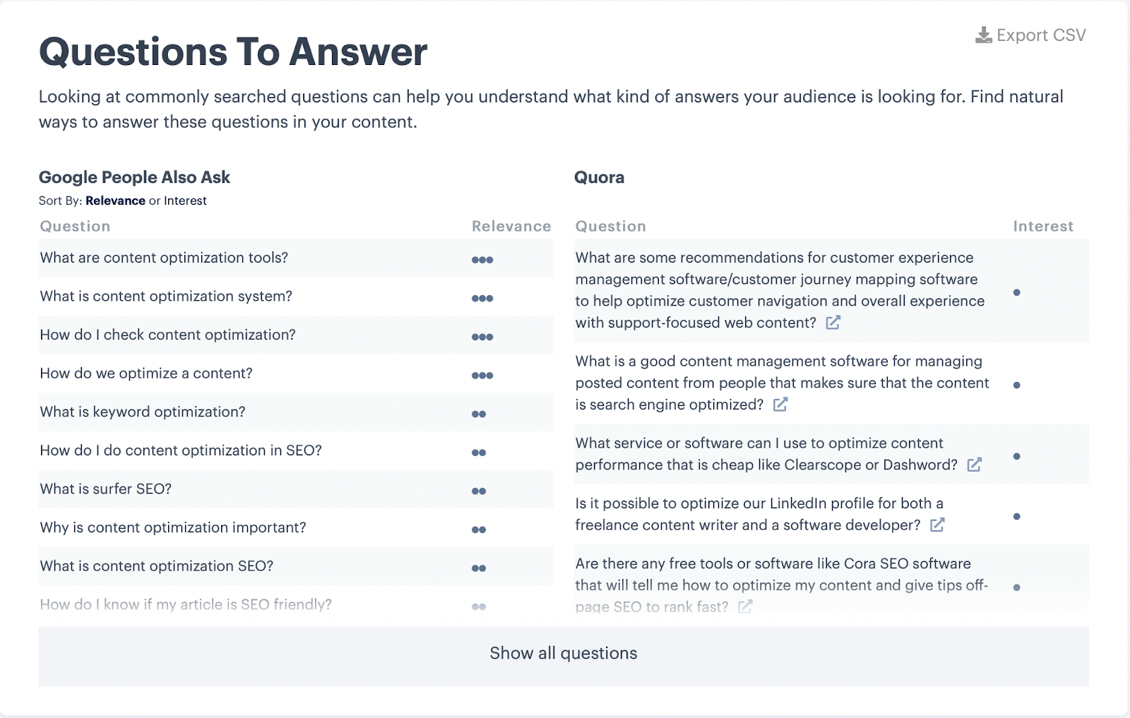Open Quora question about Cora SEO software
This screenshot has height=718, width=1130.
point(782,585)
